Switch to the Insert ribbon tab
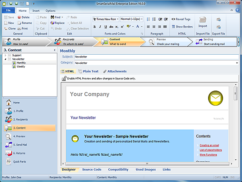Viewport: 242px width, 182px height. (36, 11)
